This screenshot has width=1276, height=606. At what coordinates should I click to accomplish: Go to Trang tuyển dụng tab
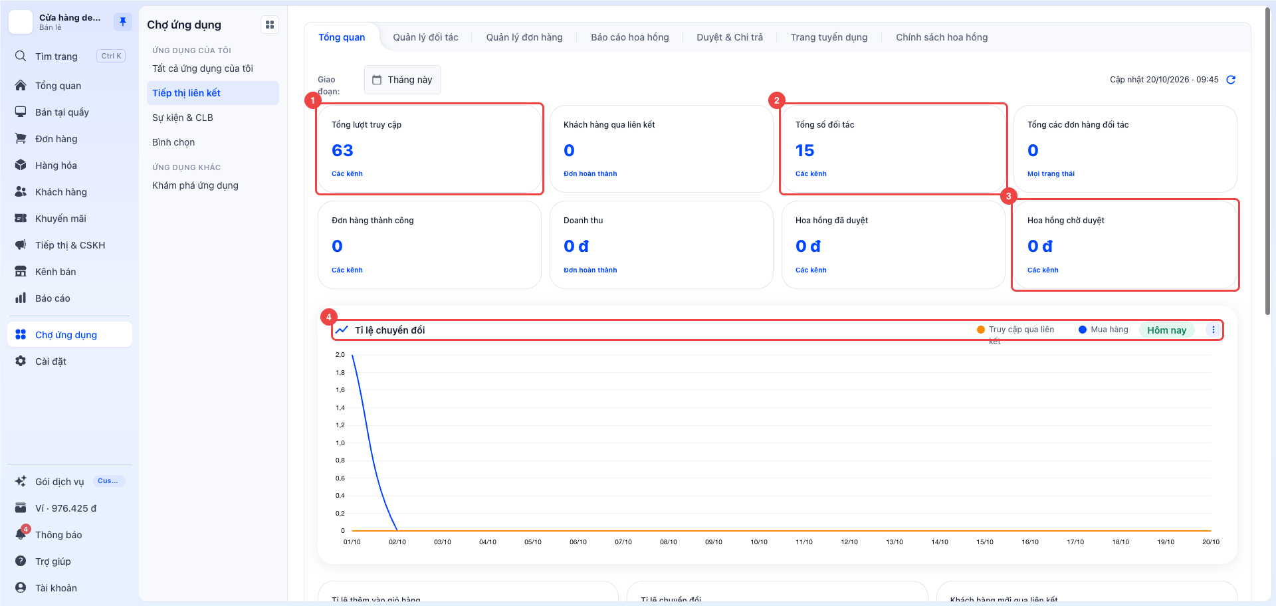coord(829,37)
